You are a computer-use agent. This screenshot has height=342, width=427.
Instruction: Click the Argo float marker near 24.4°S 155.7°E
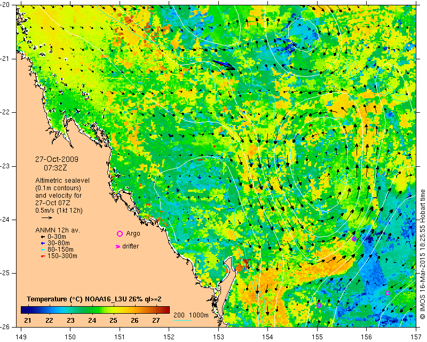click(354, 239)
